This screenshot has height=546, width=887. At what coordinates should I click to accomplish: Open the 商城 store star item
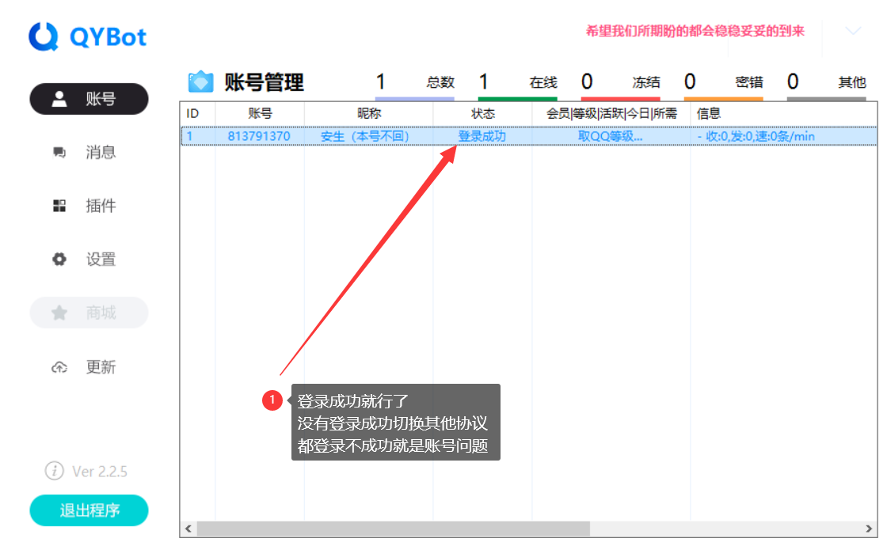[89, 313]
